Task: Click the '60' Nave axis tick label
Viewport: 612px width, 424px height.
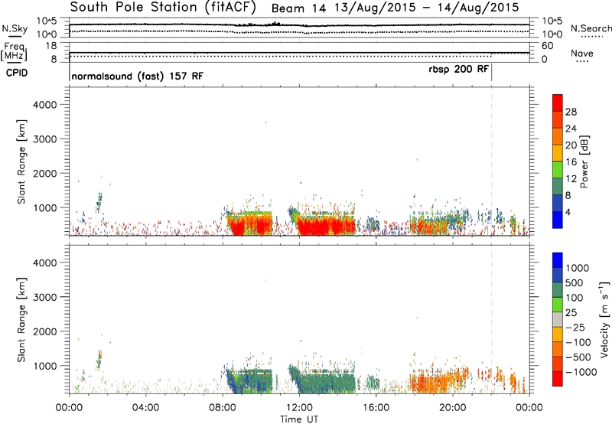Action: pos(547,46)
